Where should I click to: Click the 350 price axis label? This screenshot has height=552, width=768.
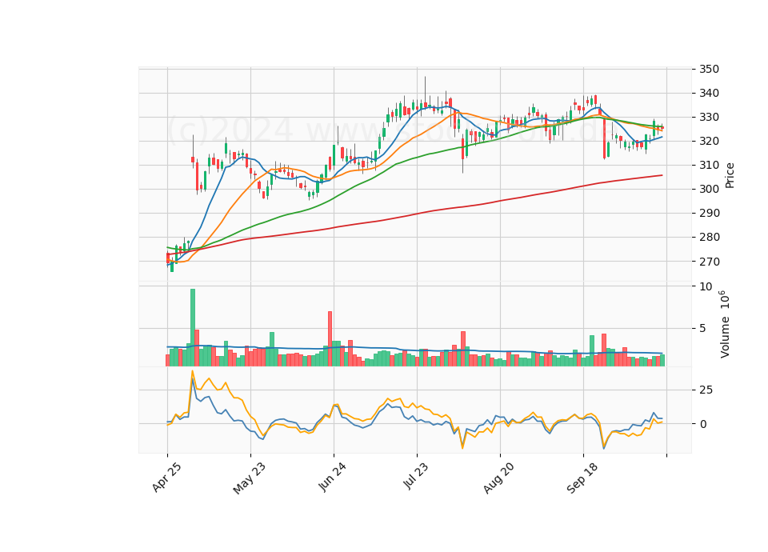pos(709,69)
